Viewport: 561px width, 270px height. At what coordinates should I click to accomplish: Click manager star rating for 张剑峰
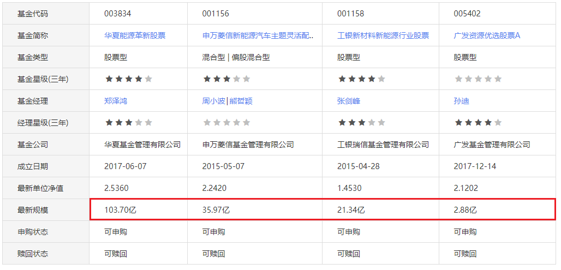pos(362,123)
